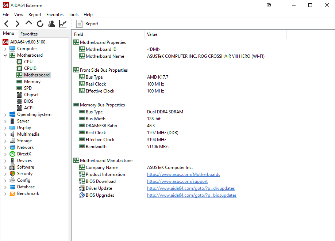Click the DirectX Xbox-style icon

point(12,154)
